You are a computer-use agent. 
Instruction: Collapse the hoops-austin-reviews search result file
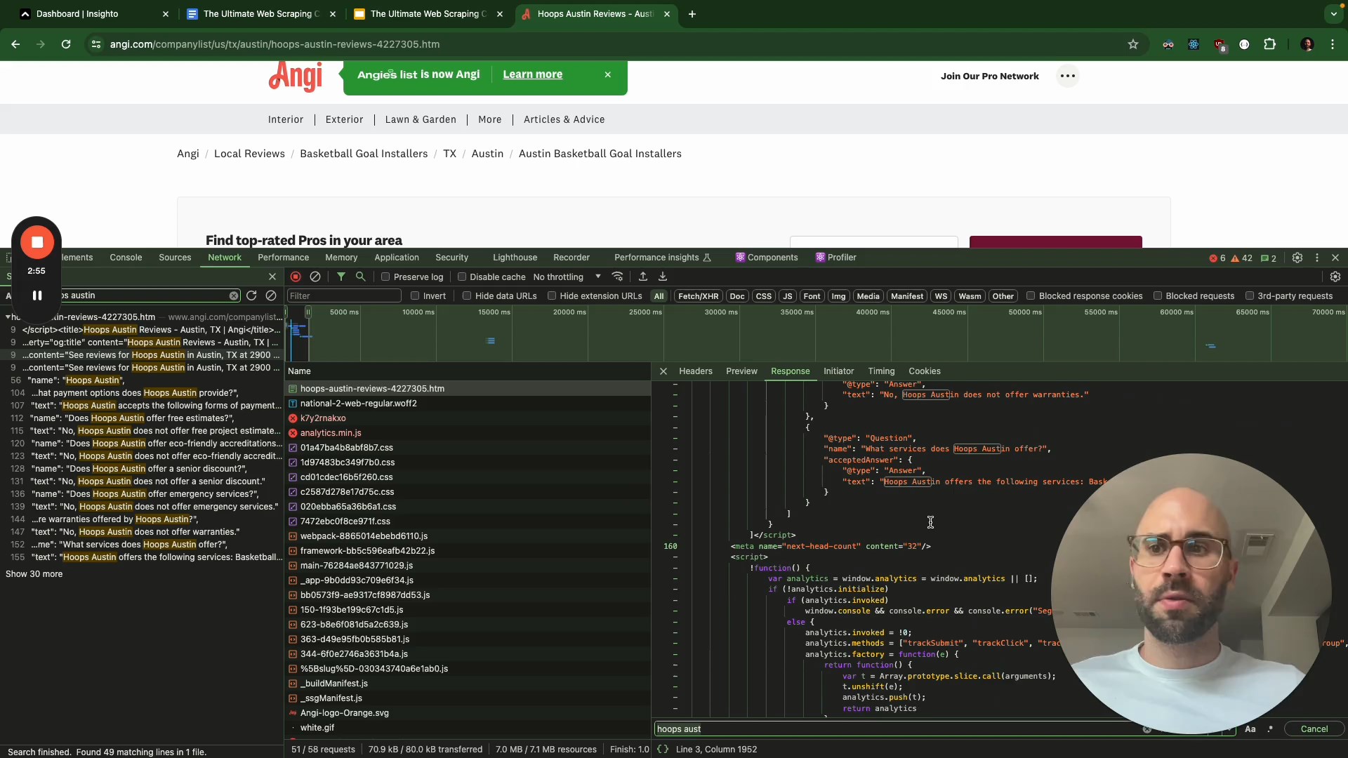pyautogui.click(x=8, y=317)
